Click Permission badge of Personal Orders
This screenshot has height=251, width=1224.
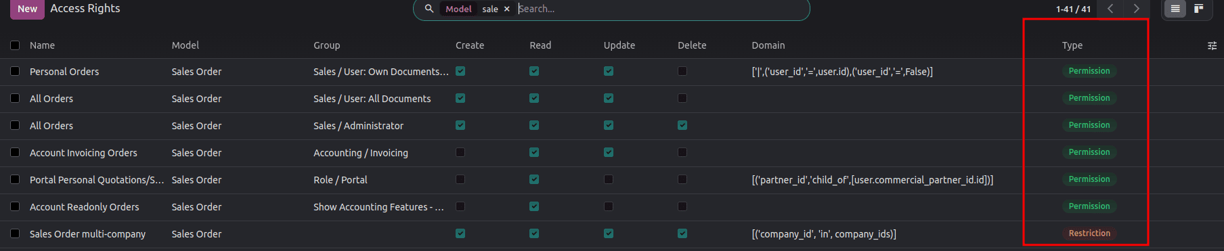(1089, 71)
